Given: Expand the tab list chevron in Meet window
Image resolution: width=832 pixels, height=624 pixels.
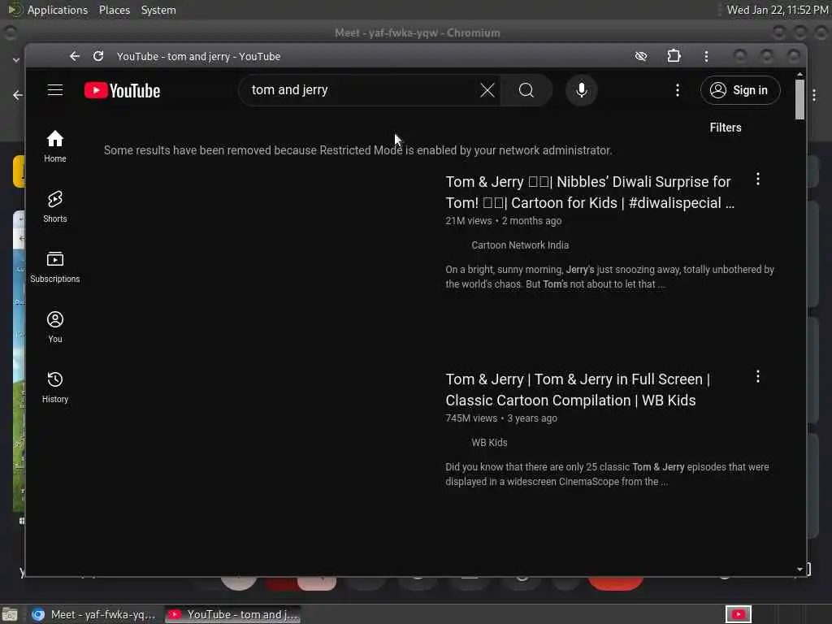Looking at the screenshot, I should (x=16, y=60).
